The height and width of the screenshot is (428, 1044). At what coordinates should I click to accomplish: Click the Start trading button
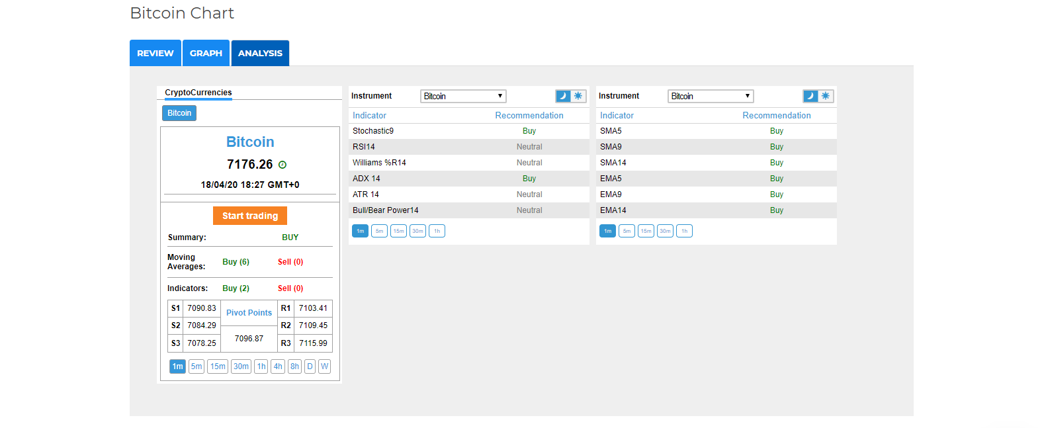click(x=250, y=216)
